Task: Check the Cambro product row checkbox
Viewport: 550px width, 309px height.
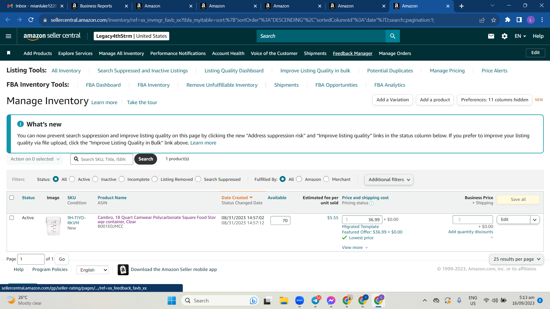Action: (x=12, y=218)
